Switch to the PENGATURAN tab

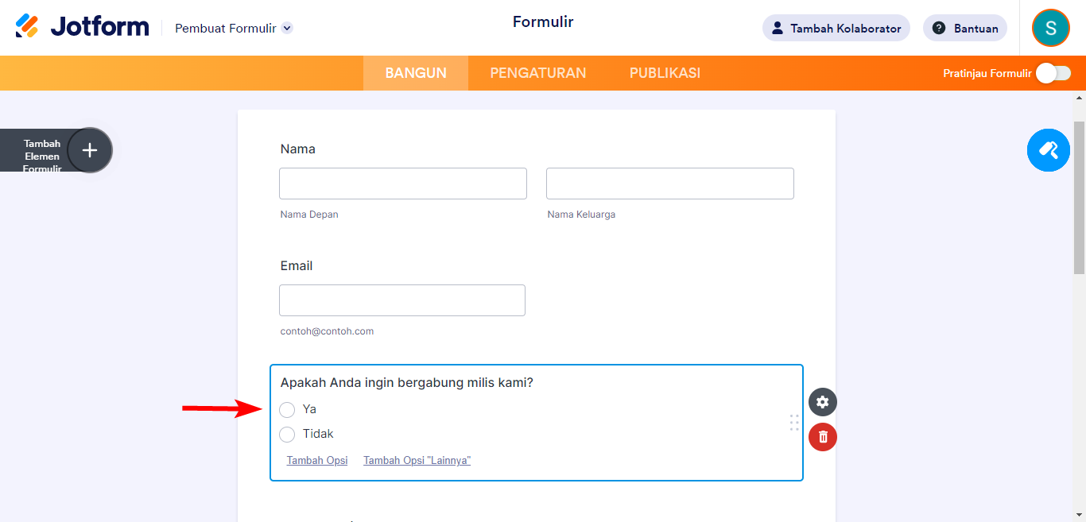click(x=537, y=73)
